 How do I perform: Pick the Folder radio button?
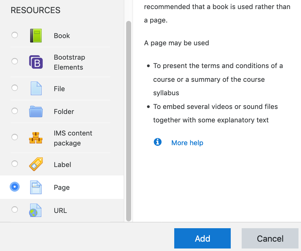tap(15, 111)
